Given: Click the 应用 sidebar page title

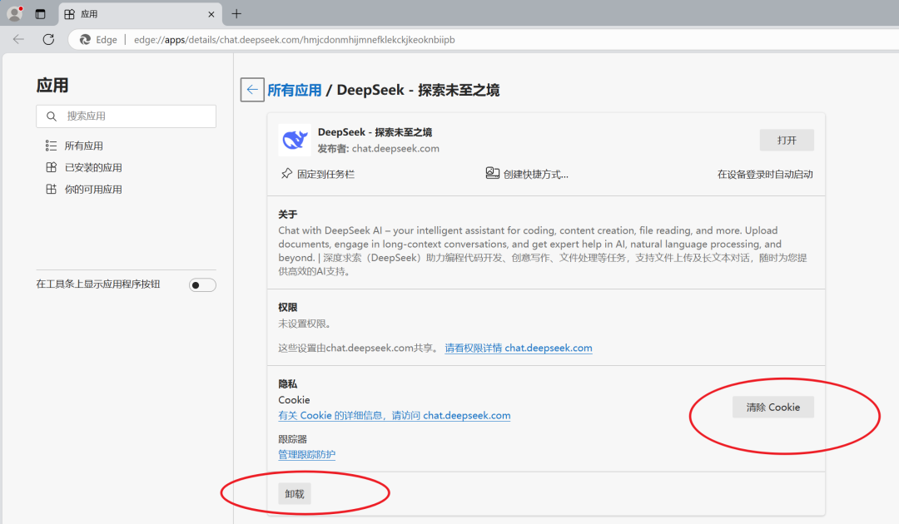Looking at the screenshot, I should pos(52,86).
